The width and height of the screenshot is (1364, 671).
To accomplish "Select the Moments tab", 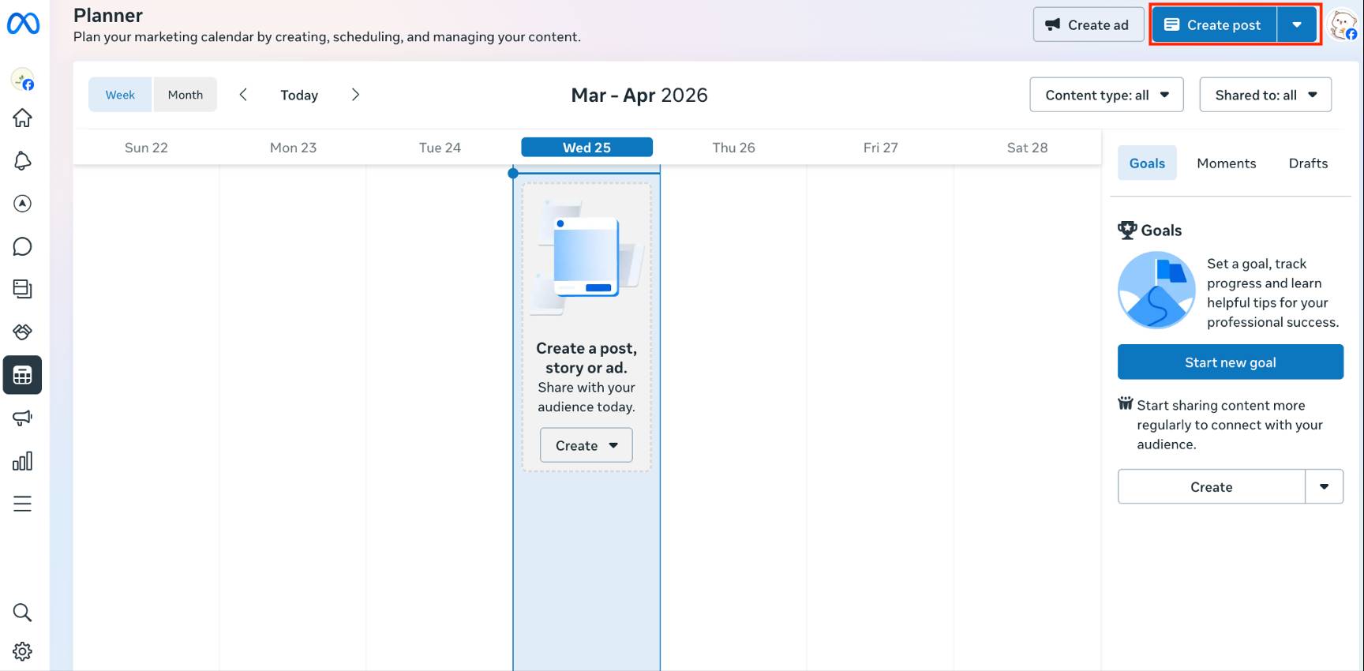I will pyautogui.click(x=1226, y=163).
